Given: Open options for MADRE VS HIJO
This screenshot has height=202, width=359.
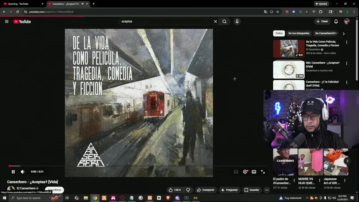Looking at the screenshot, I should [x=319, y=180].
